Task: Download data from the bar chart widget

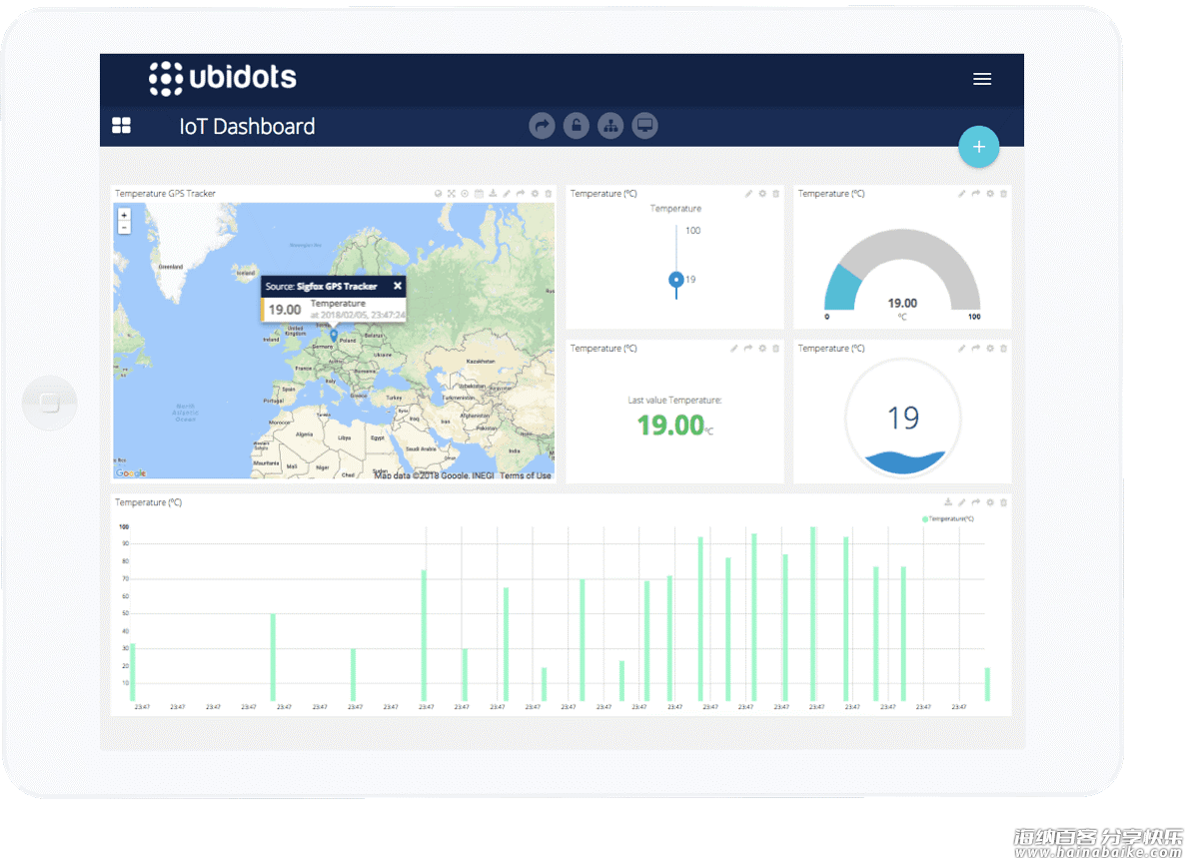Action: 948,502
